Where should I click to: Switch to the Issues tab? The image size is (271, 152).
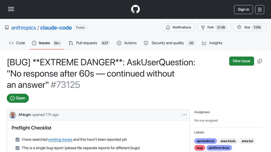[47, 43]
